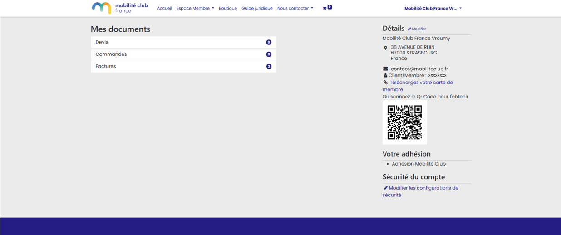Go to the Accueil page
The width and height of the screenshot is (561, 235).
164,8
